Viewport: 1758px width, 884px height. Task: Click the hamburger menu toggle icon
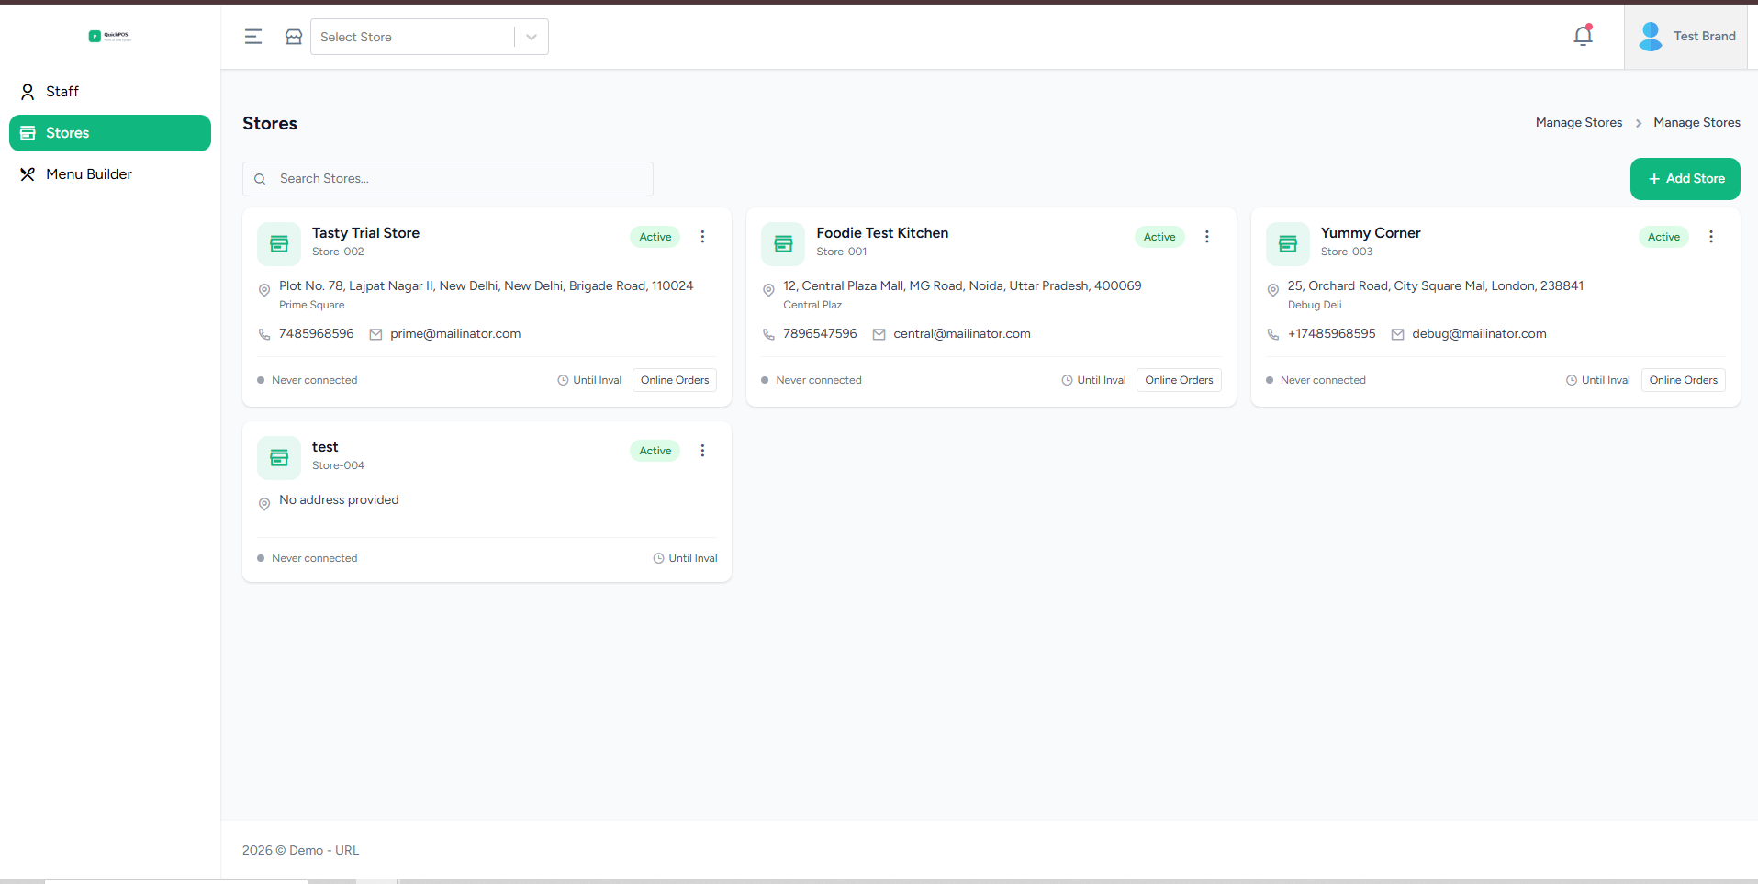(253, 37)
